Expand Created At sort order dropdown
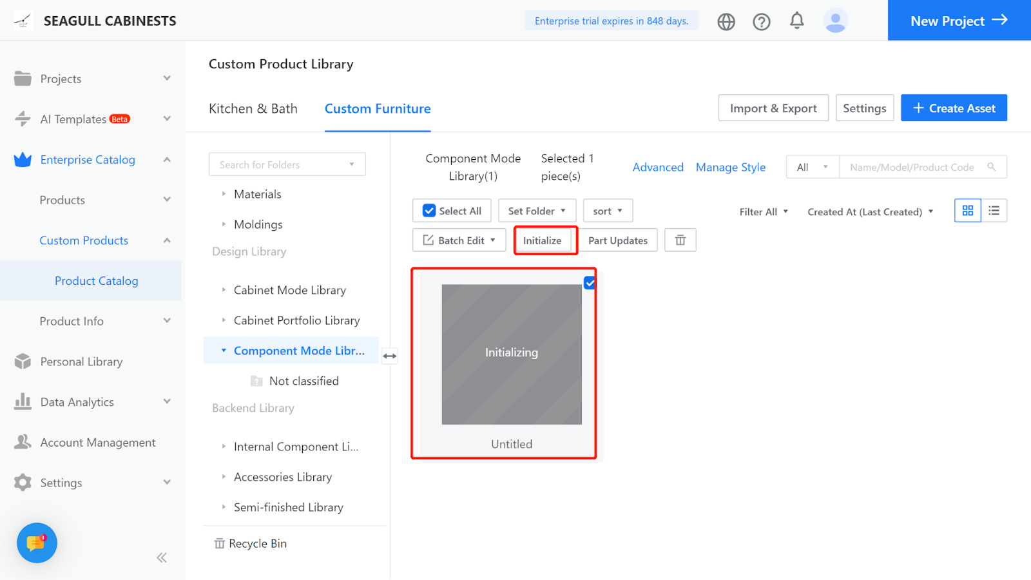The height and width of the screenshot is (580, 1031). tap(870, 212)
